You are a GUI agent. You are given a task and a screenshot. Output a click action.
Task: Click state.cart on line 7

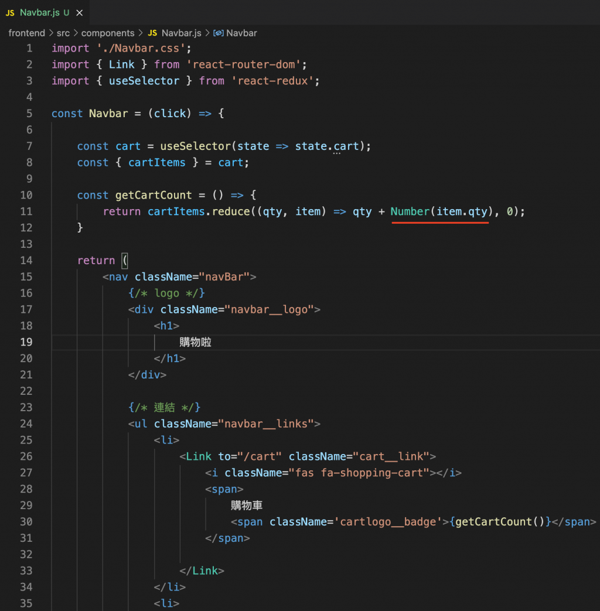click(x=327, y=146)
